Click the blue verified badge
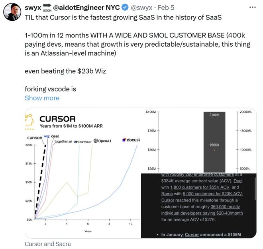 pos(125,8)
